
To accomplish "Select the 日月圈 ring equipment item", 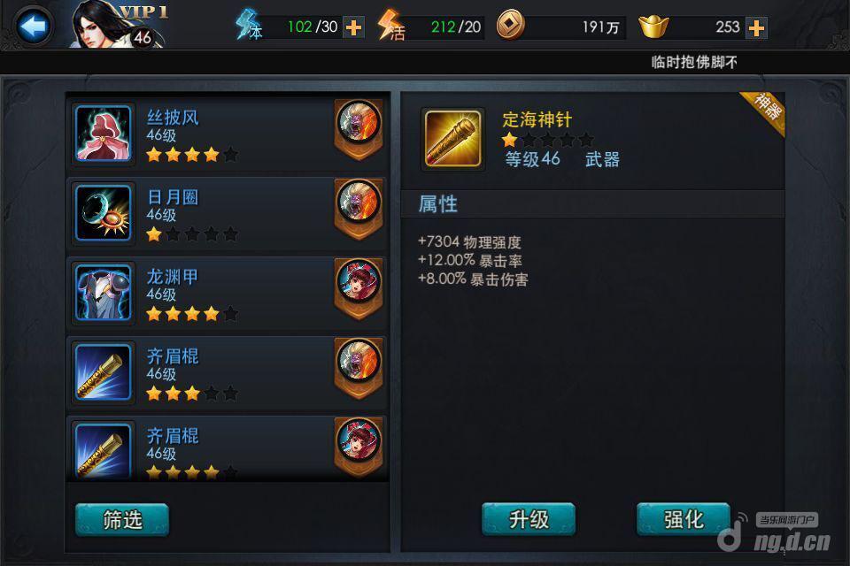I will pyautogui.click(x=228, y=213).
